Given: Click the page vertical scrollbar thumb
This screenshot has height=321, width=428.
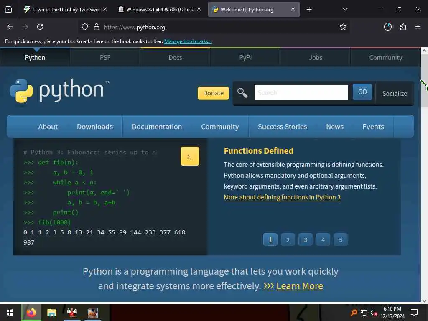Looking at the screenshot, I should point(424,81).
